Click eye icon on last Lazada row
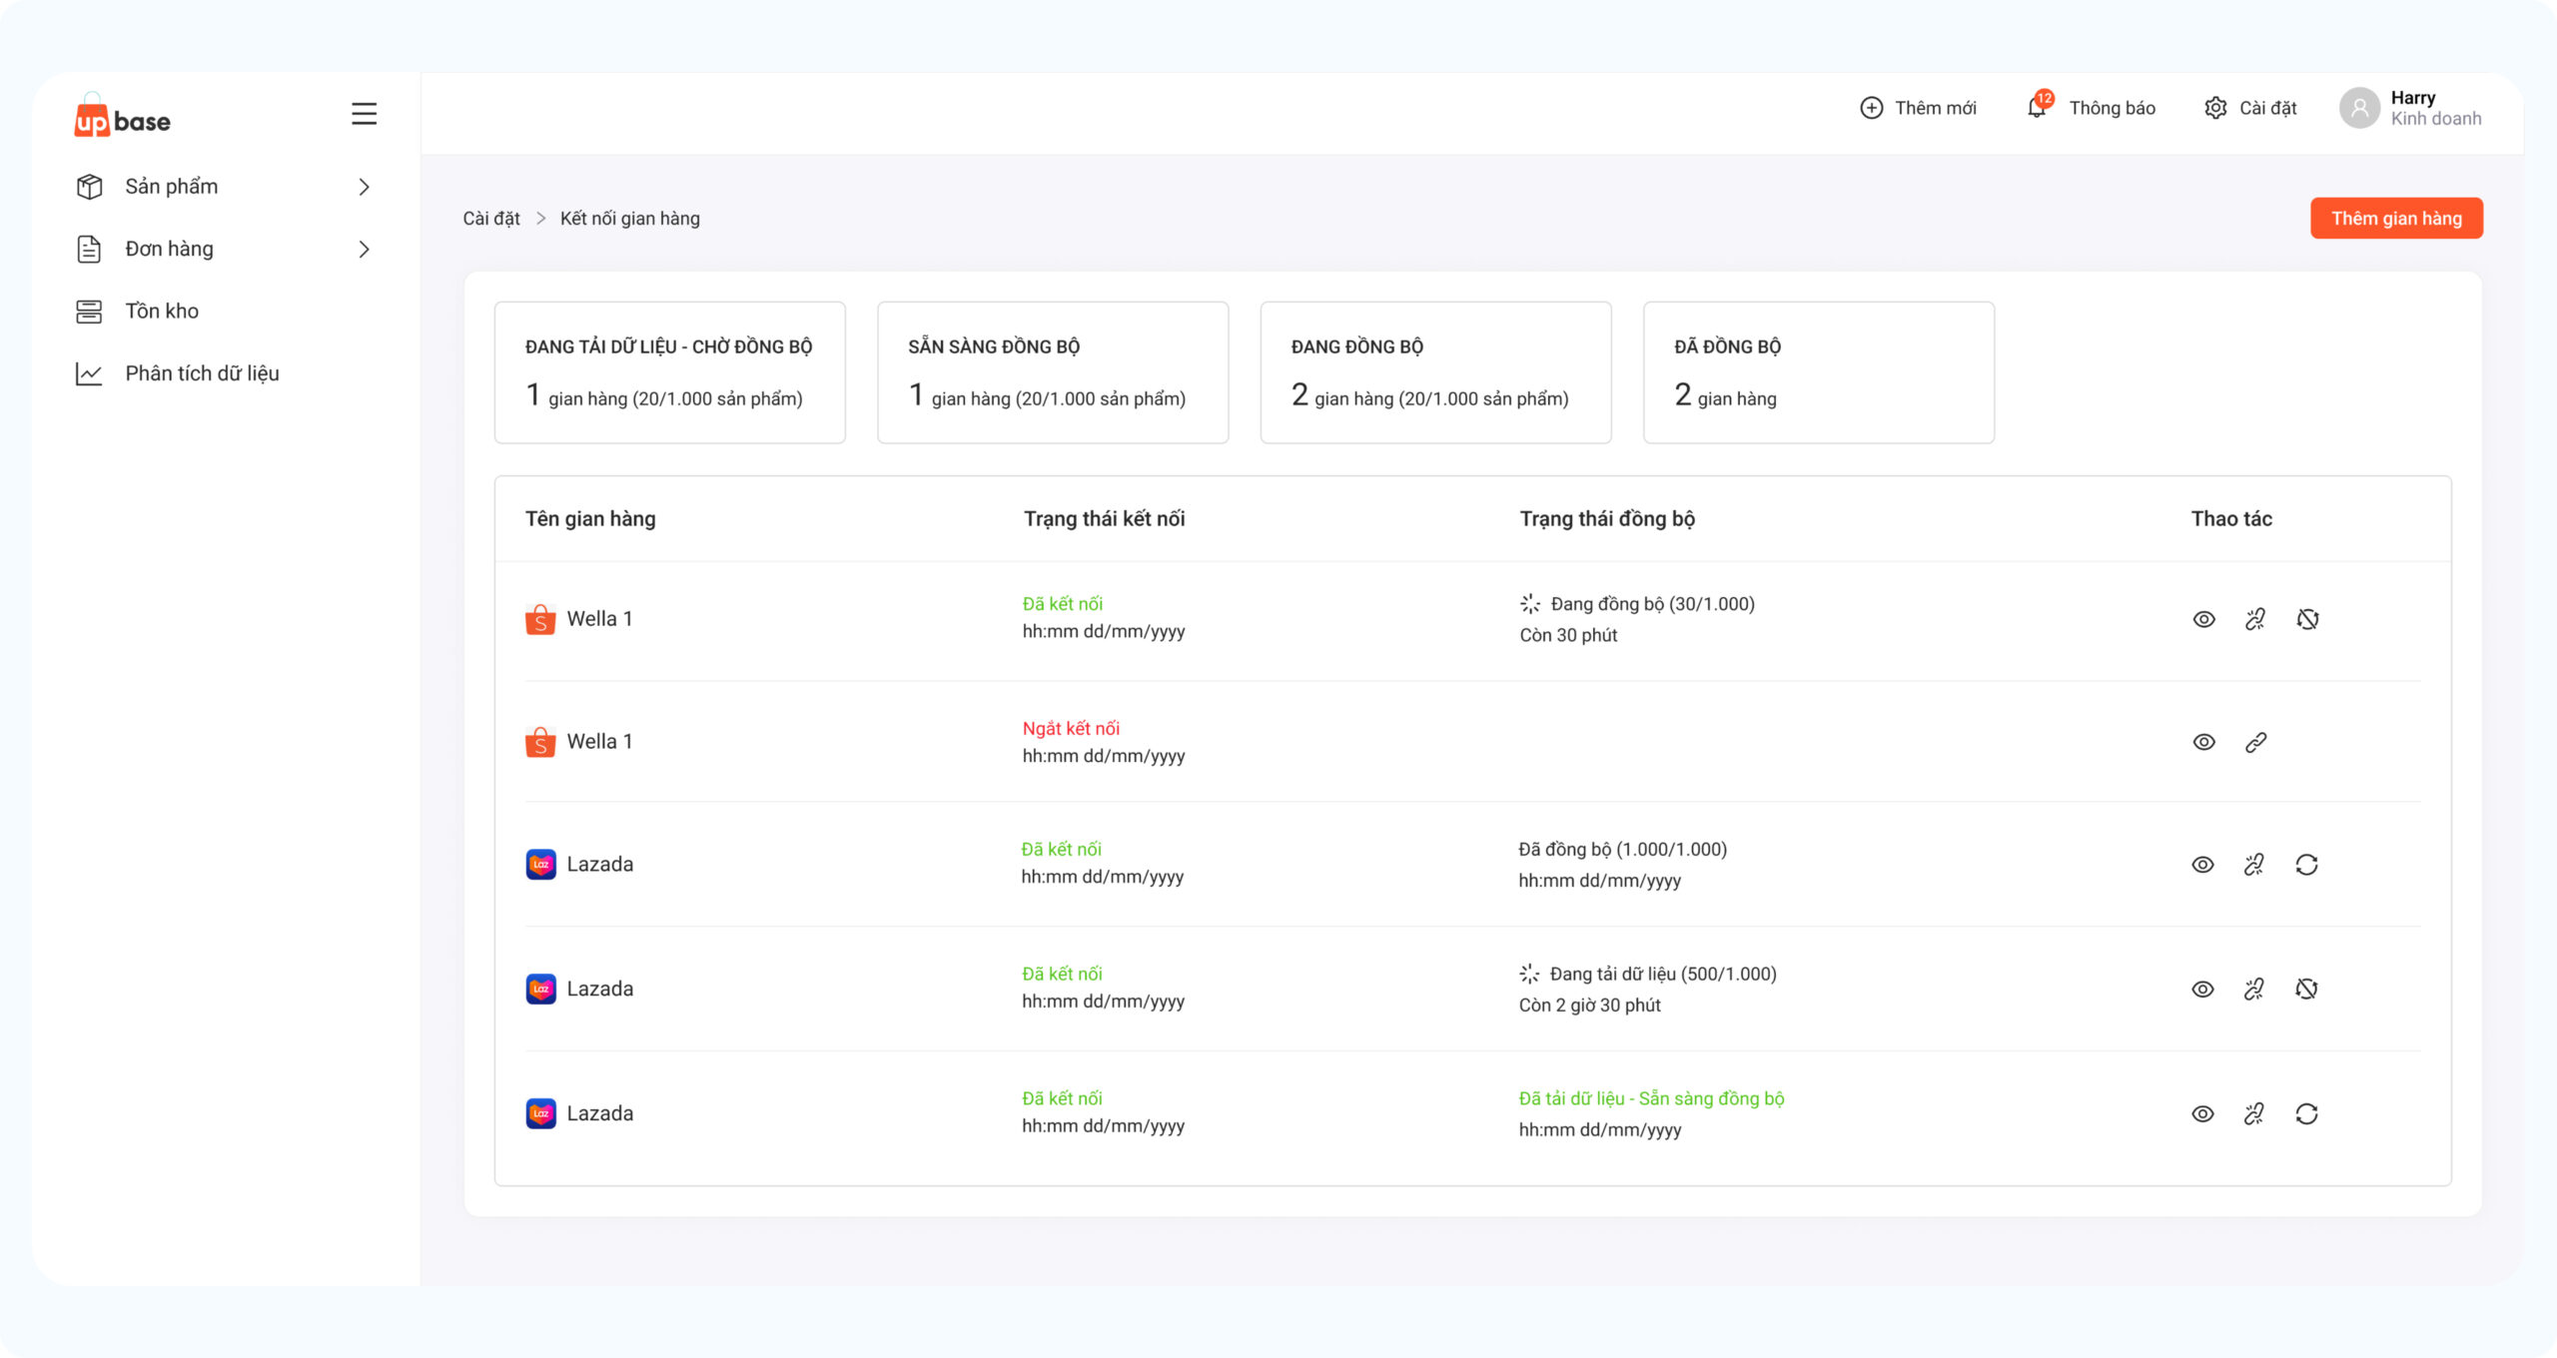Image resolution: width=2557 pixels, height=1358 pixels. point(2202,1113)
